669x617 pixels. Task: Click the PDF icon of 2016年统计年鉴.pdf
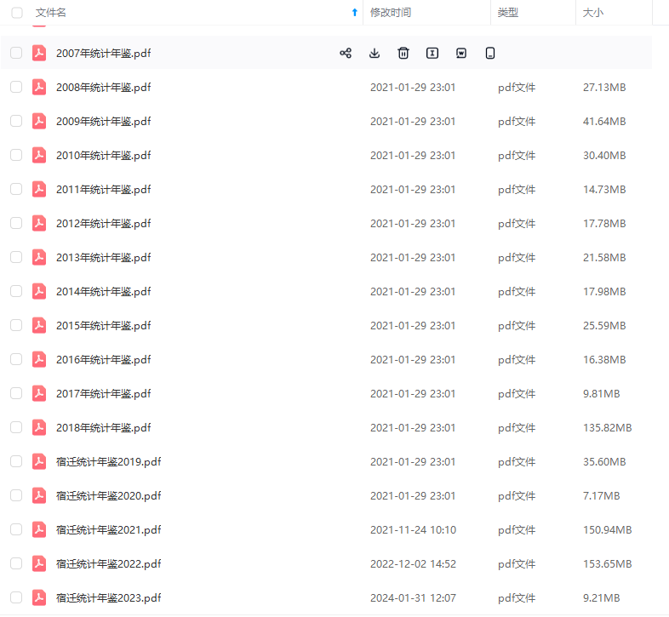point(39,359)
